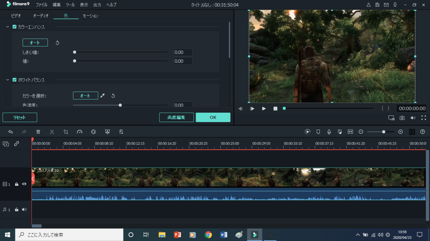Click the 値 slider handle
This screenshot has height=241, width=430.
pyautogui.click(x=75, y=61)
